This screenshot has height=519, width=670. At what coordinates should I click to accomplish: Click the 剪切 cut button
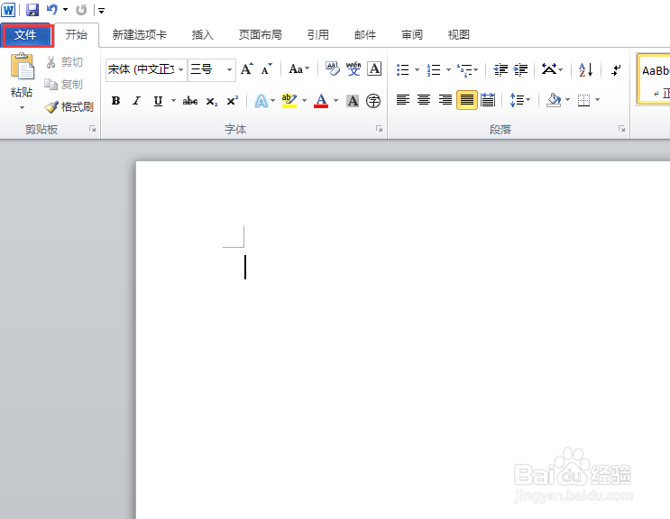pos(64,62)
